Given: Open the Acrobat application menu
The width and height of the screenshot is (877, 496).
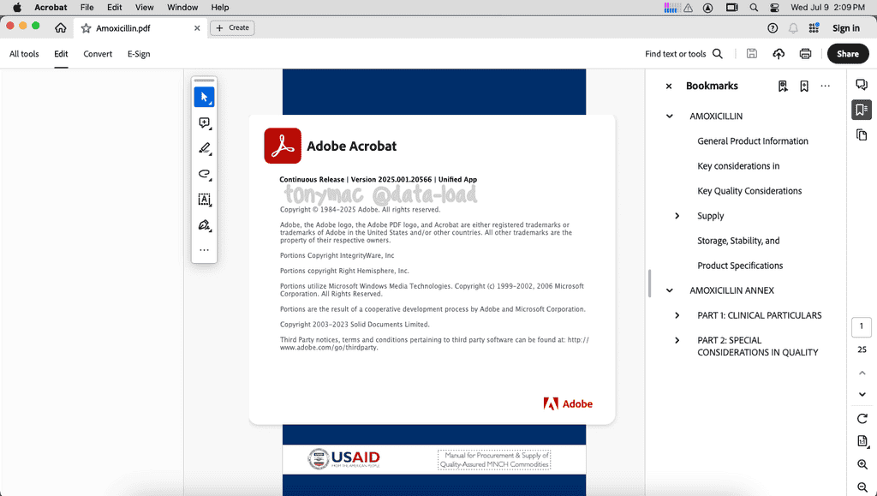Looking at the screenshot, I should click(x=51, y=7).
